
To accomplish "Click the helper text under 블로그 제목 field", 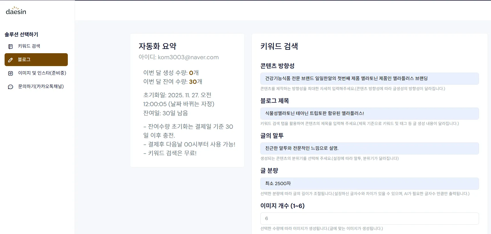I will pos(360,124).
